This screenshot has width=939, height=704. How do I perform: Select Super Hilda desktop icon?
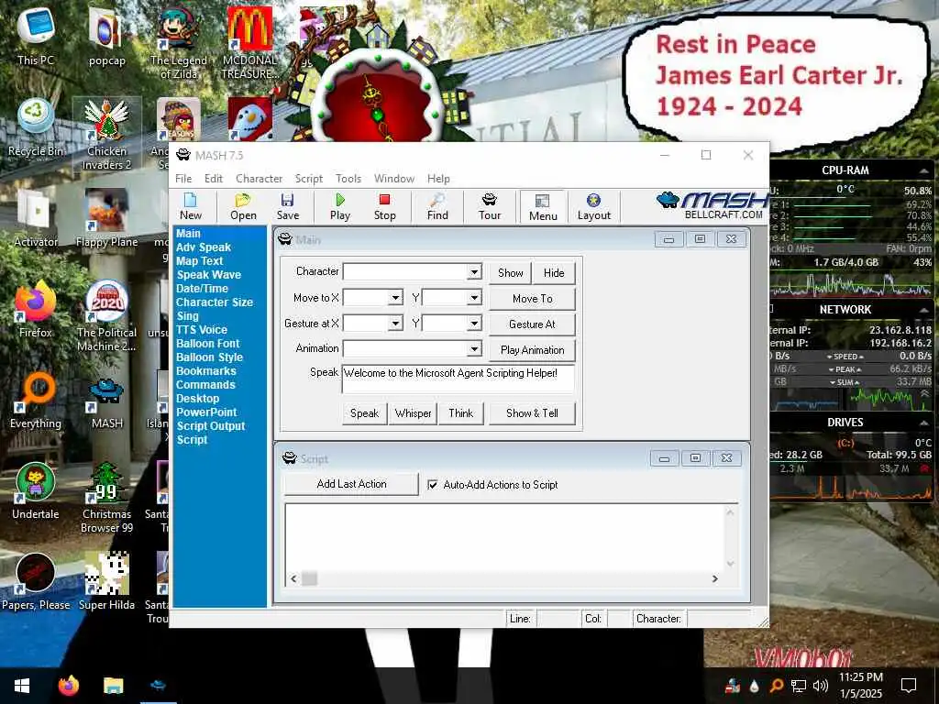point(106,582)
